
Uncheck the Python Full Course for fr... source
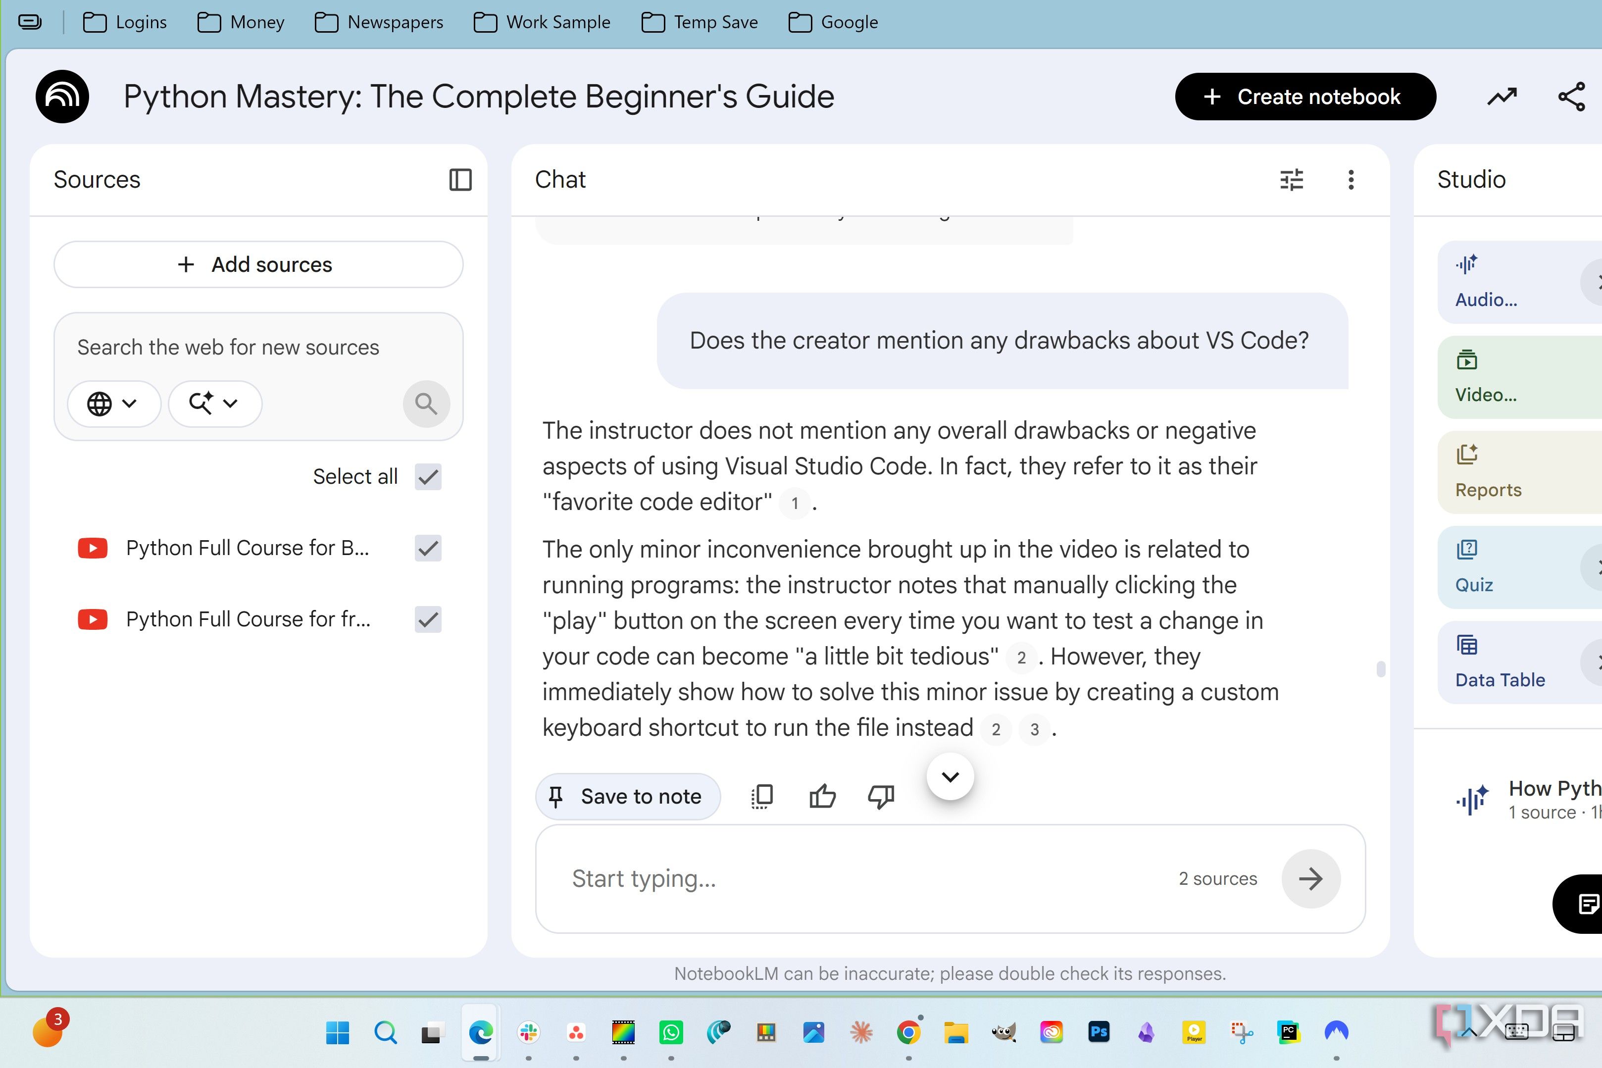[428, 620]
